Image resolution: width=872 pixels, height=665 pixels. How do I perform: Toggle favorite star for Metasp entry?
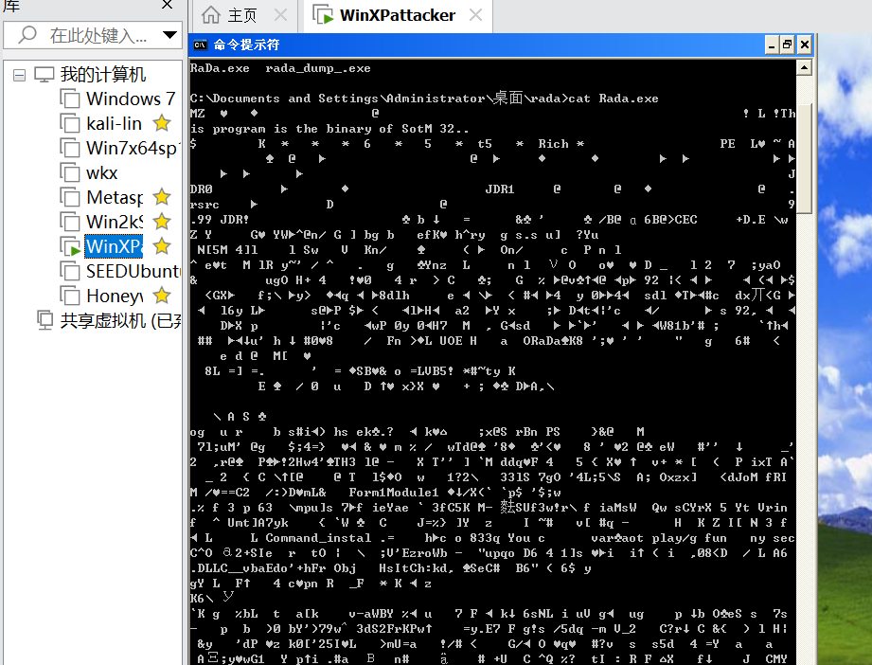click(162, 197)
